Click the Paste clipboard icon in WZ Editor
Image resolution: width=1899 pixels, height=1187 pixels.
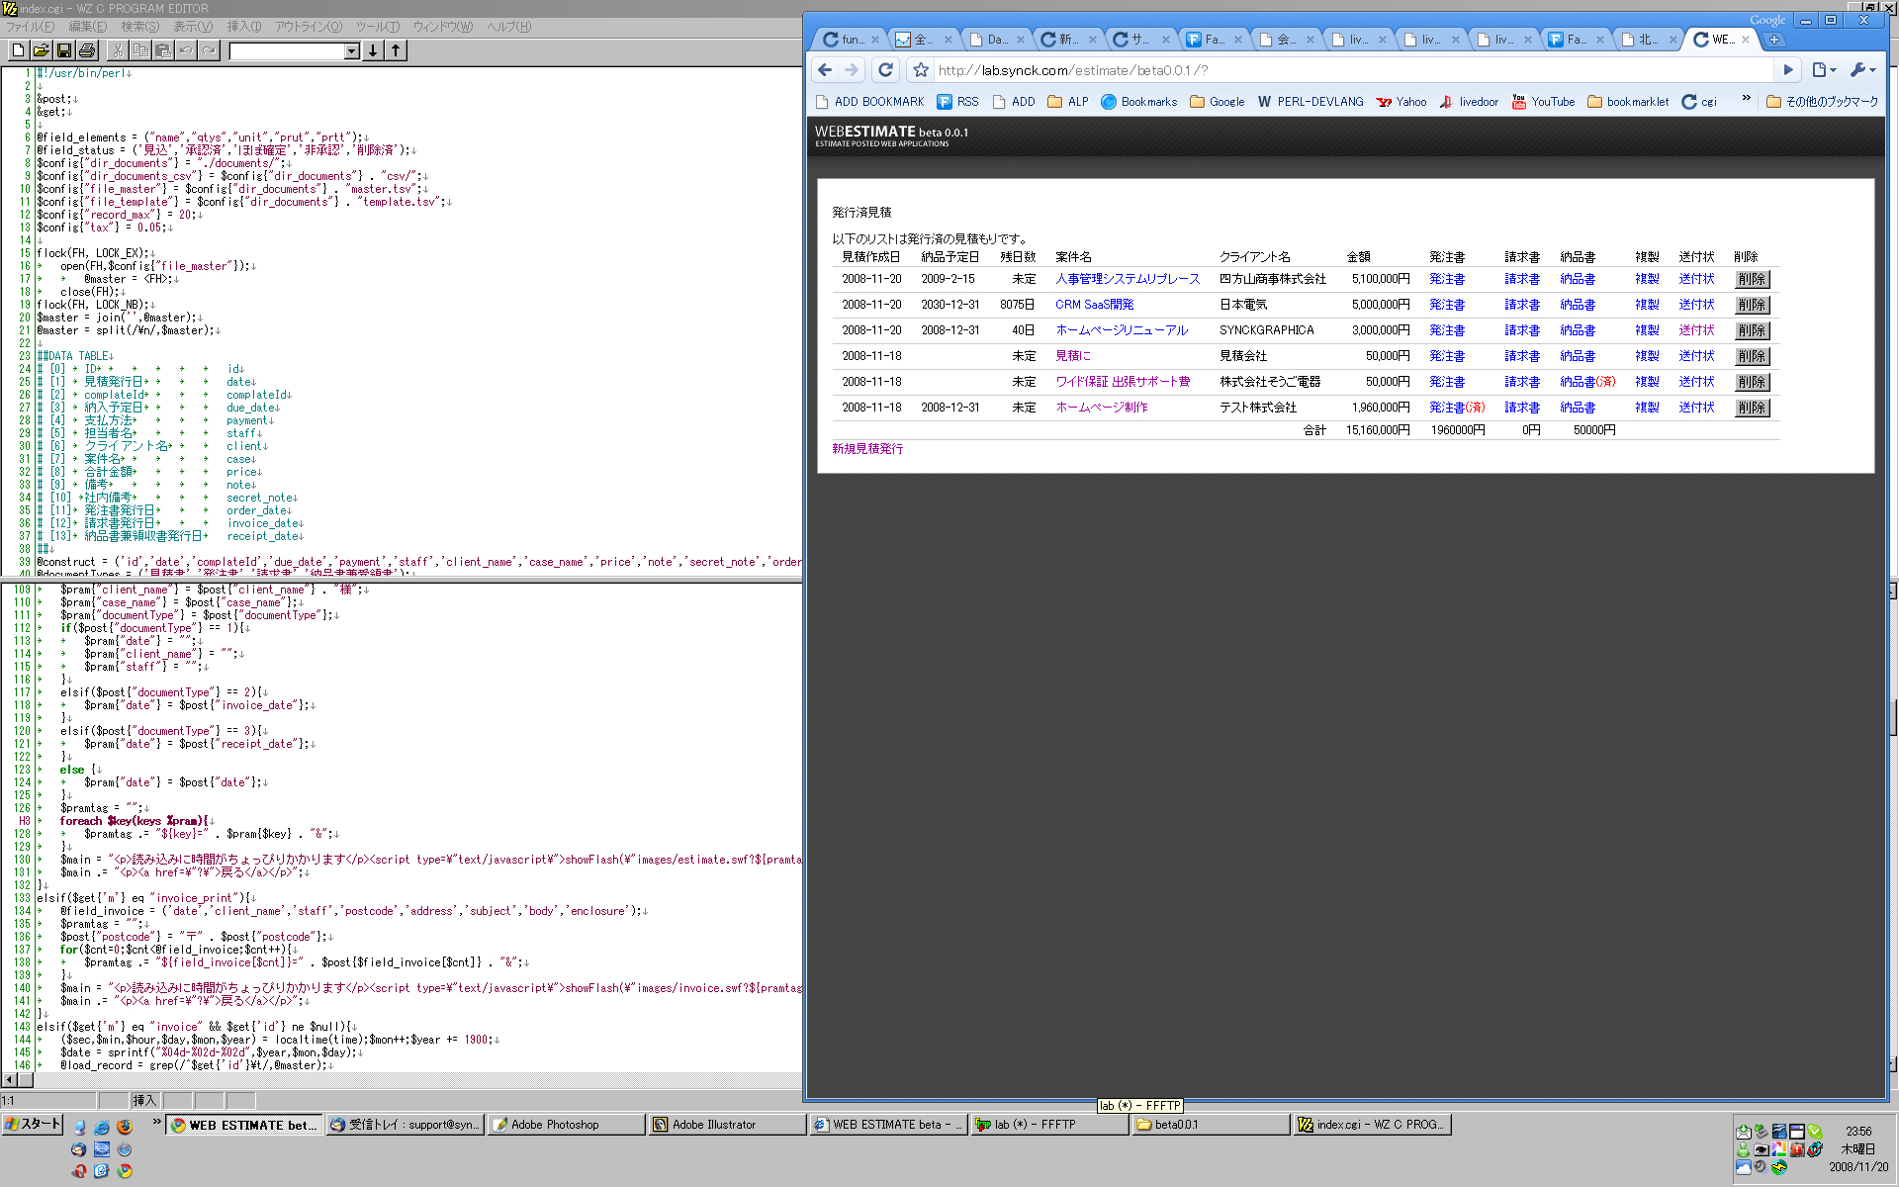(163, 50)
